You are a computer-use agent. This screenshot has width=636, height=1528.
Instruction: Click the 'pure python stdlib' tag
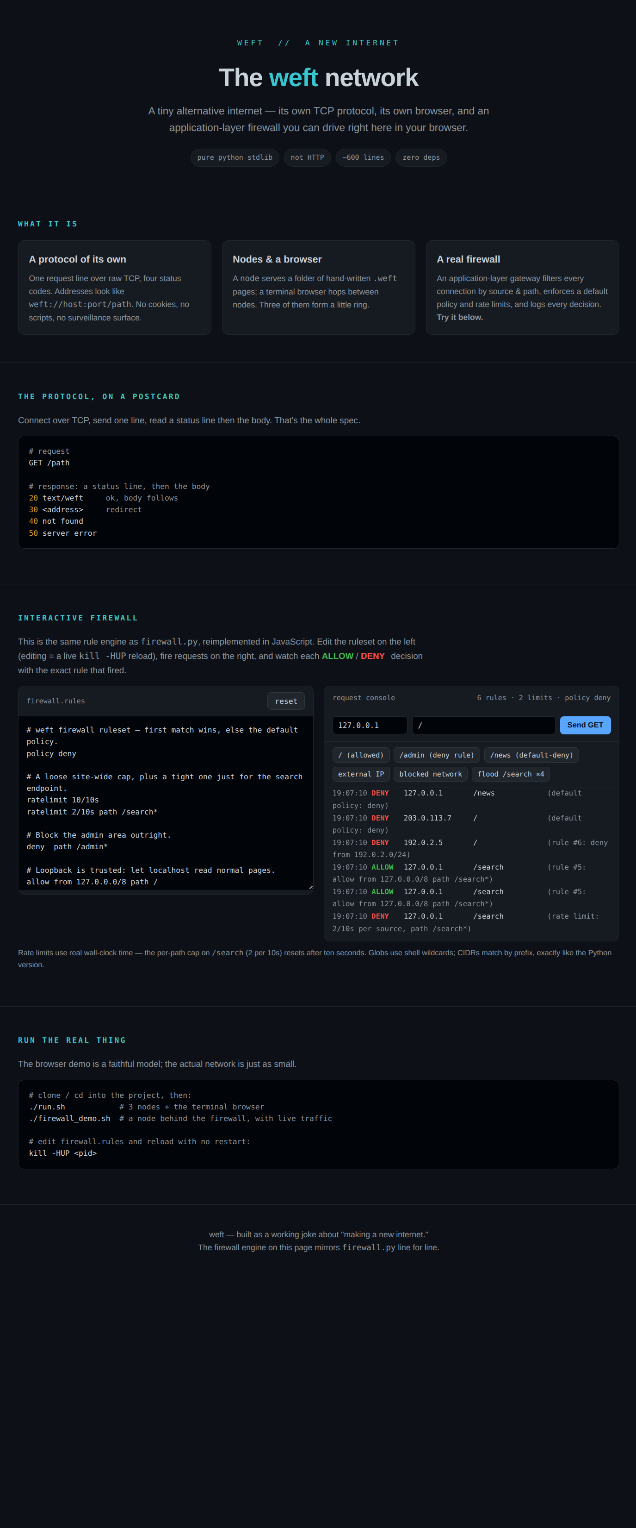point(235,158)
